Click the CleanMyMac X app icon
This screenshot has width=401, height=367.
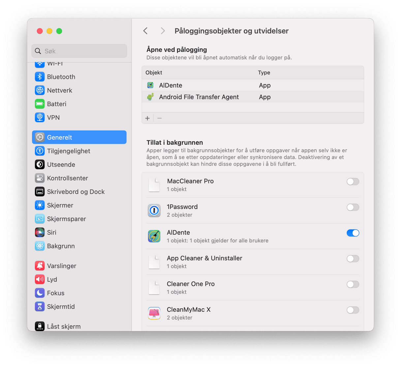coord(154,313)
